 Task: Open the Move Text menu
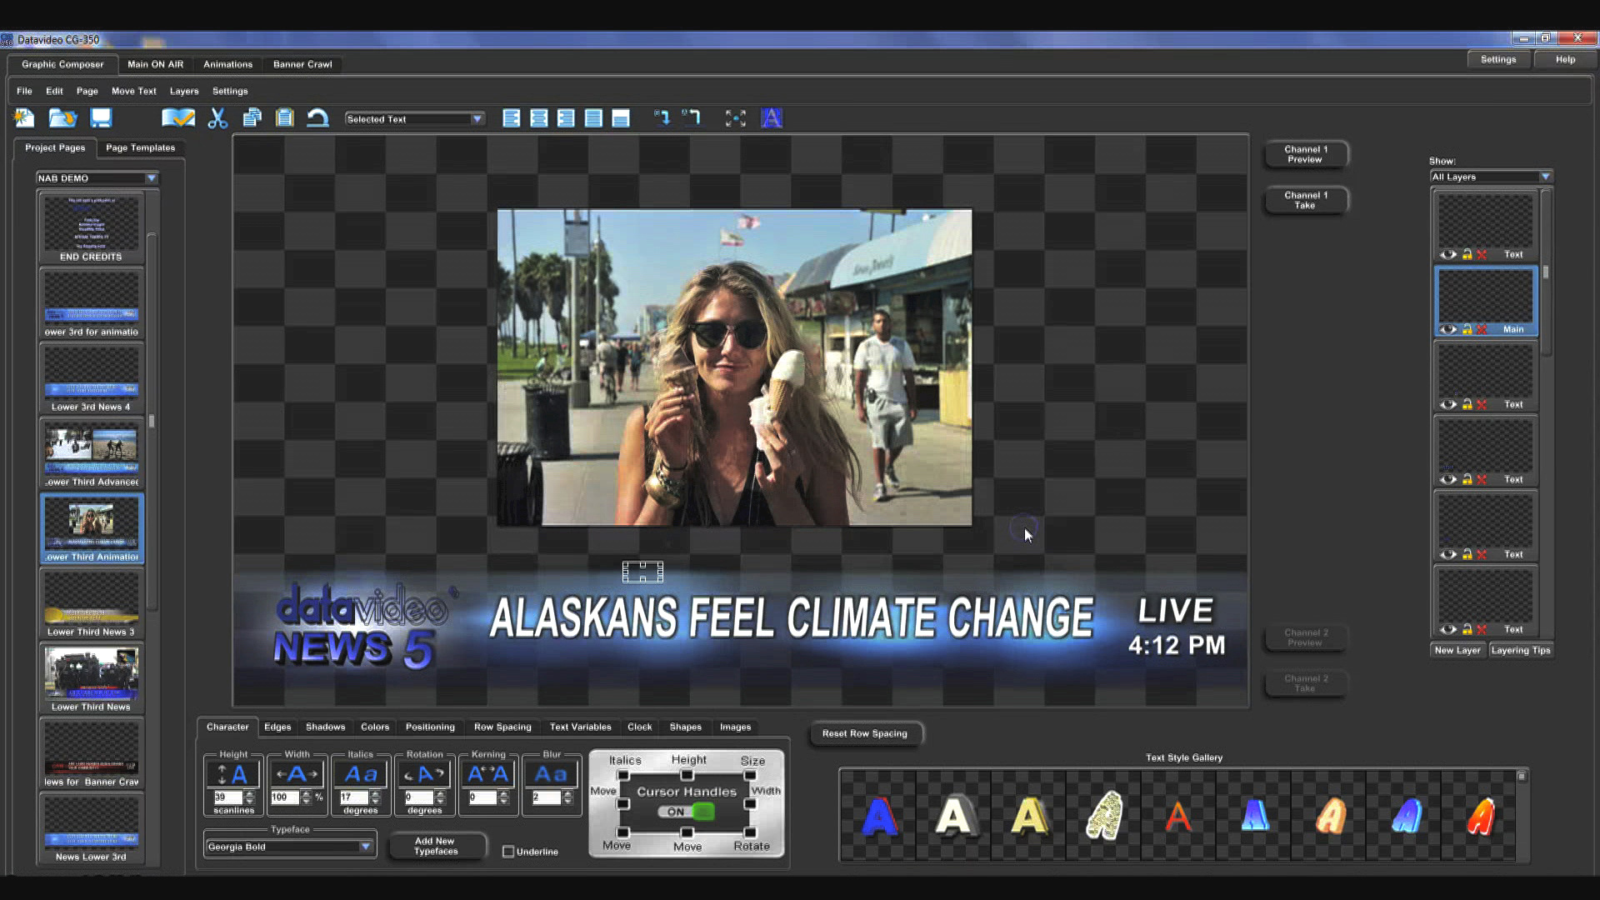click(133, 91)
